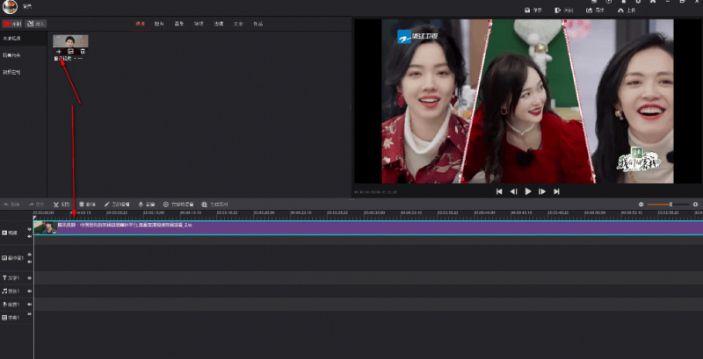This screenshot has height=359, width=703.
Task: Open the last tab in media panel
Action: (258, 24)
